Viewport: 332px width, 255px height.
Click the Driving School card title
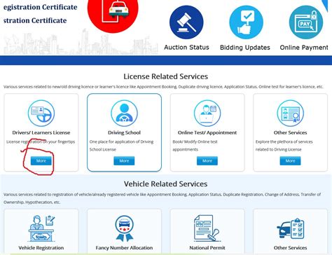coord(124,132)
